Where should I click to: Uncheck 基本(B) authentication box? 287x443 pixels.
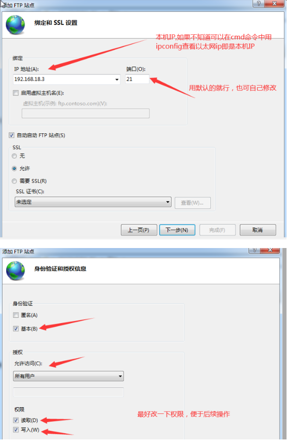[16, 329]
